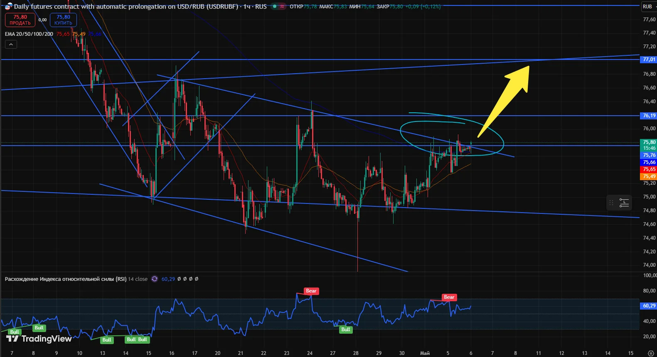Image resolution: width=657 pixels, height=357 pixels.
Task: Click the TradingView logo
Action: click(39, 339)
